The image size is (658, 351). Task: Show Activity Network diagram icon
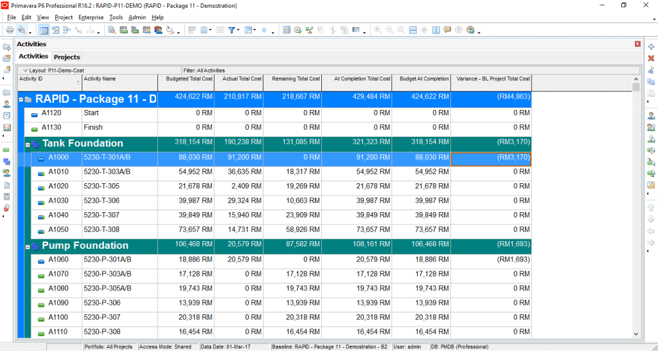[67, 30]
